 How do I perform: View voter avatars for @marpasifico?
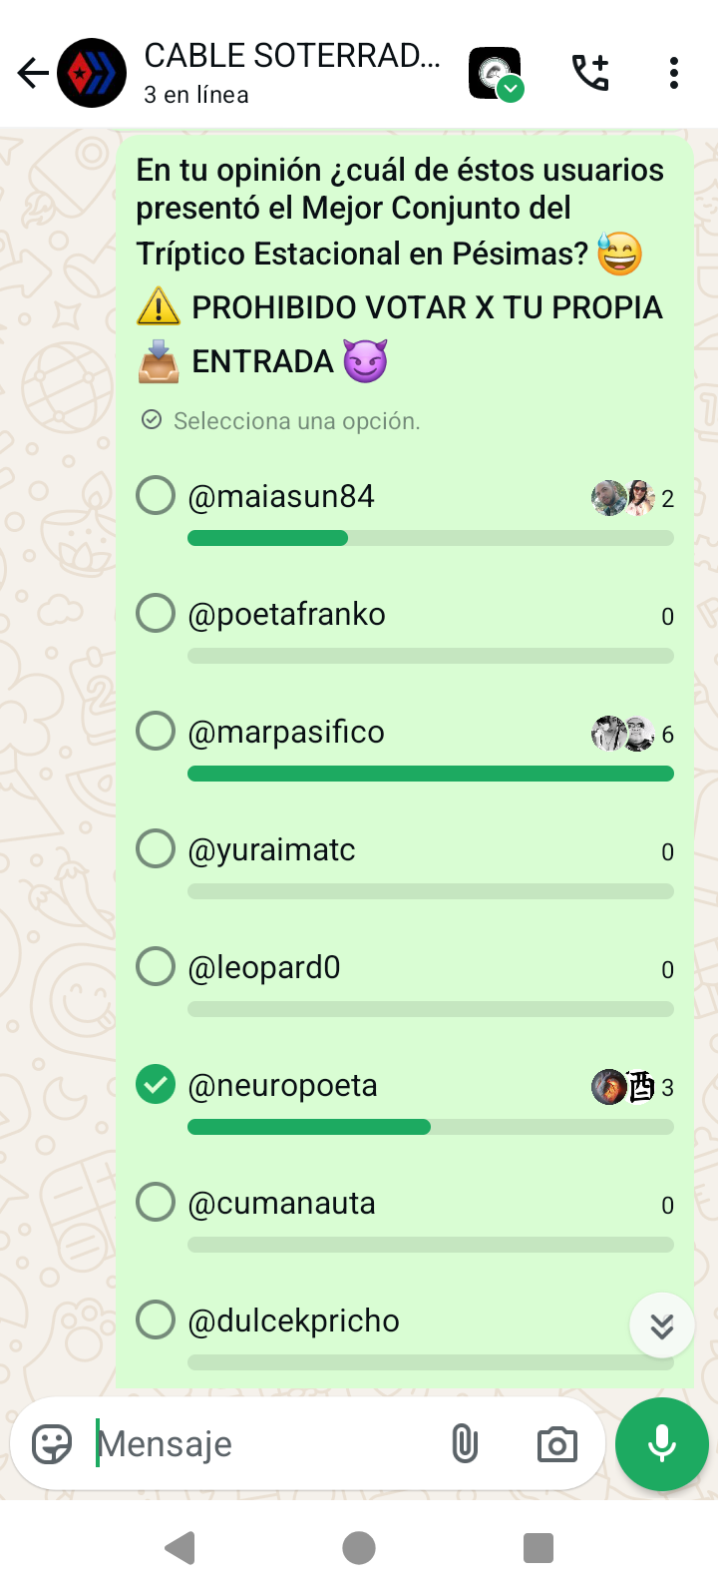[623, 734]
